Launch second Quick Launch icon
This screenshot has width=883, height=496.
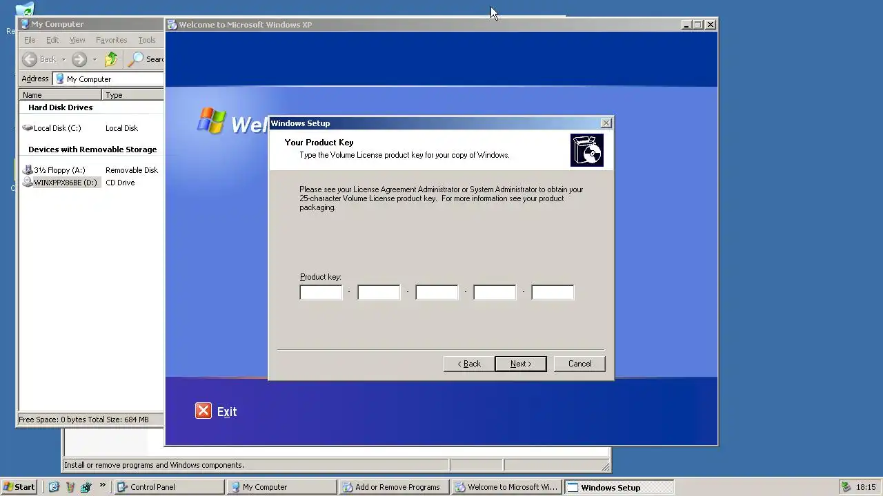70,487
